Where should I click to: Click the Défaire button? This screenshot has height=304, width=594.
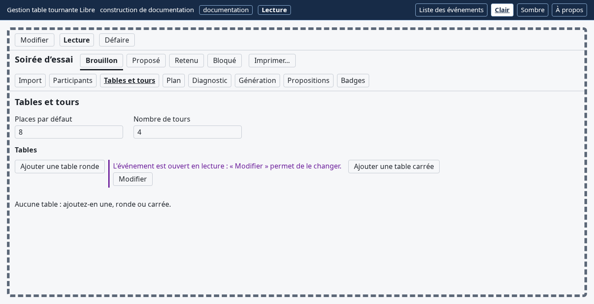(117, 40)
